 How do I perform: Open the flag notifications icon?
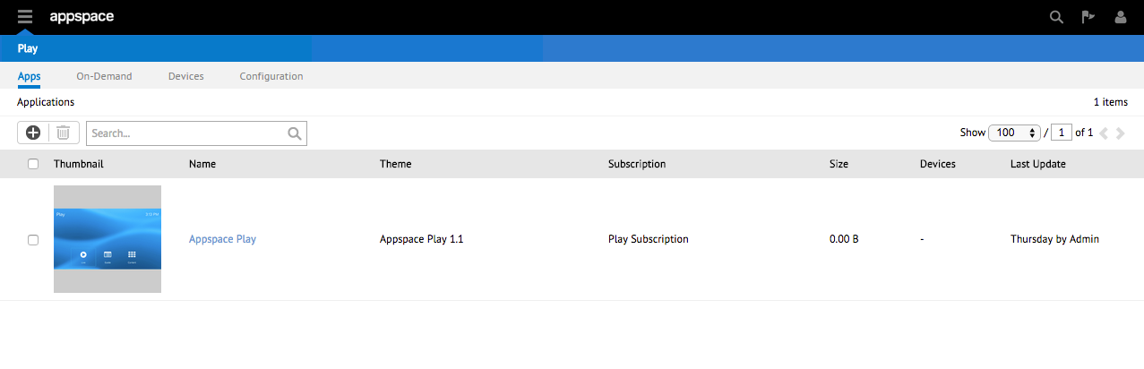point(1088,17)
